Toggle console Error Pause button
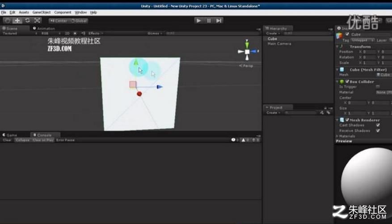Screen dimensions: 392x224 65,140
